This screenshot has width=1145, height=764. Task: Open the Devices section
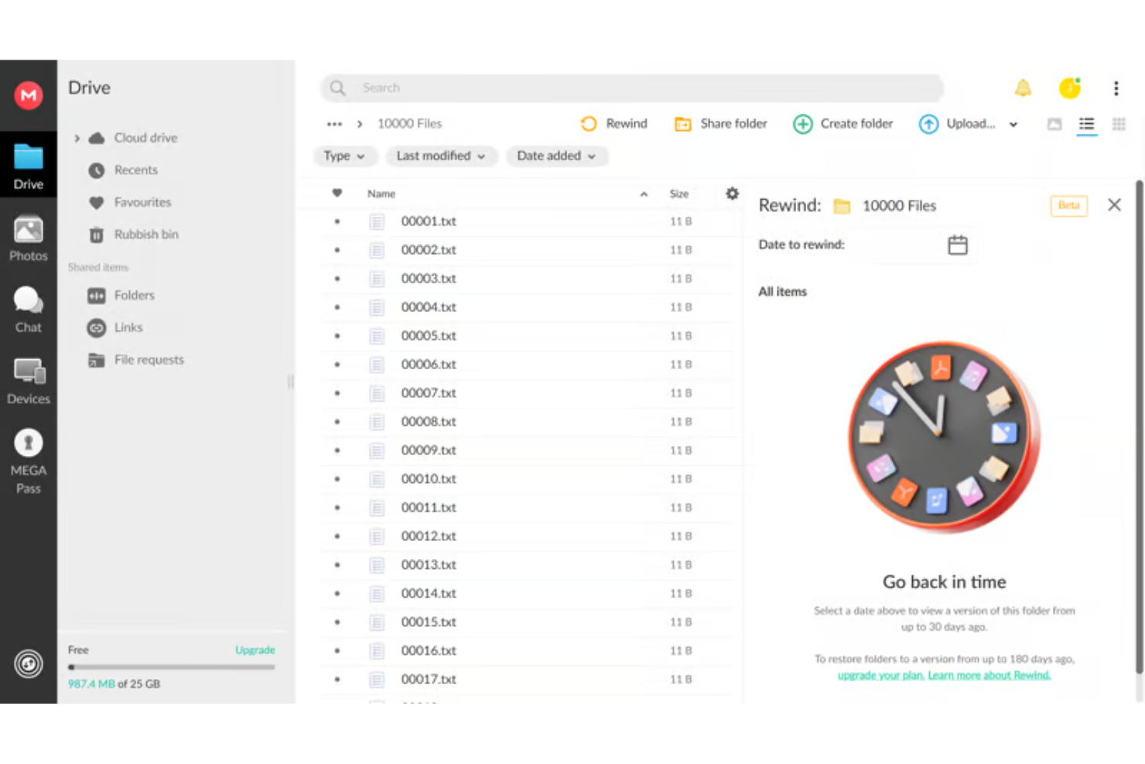(28, 380)
